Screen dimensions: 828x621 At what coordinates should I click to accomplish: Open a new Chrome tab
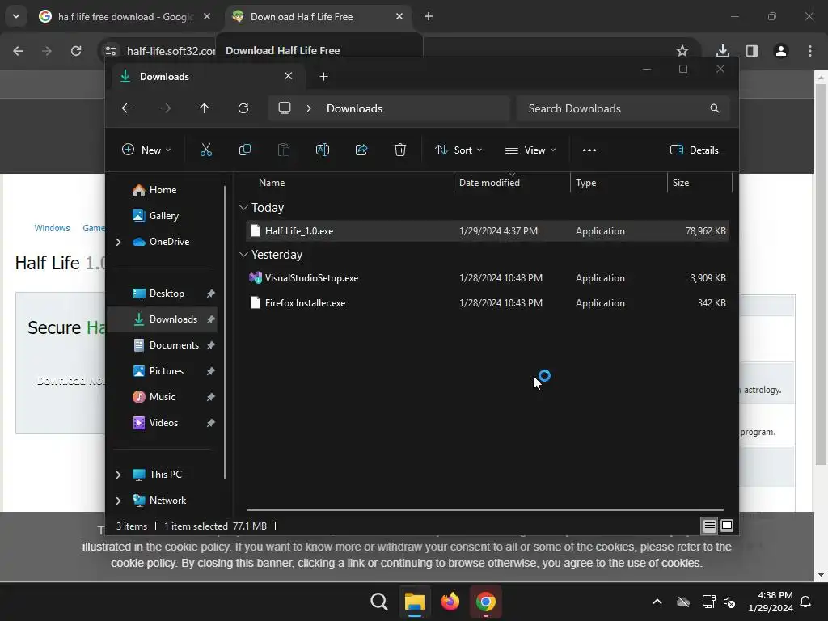(429, 16)
